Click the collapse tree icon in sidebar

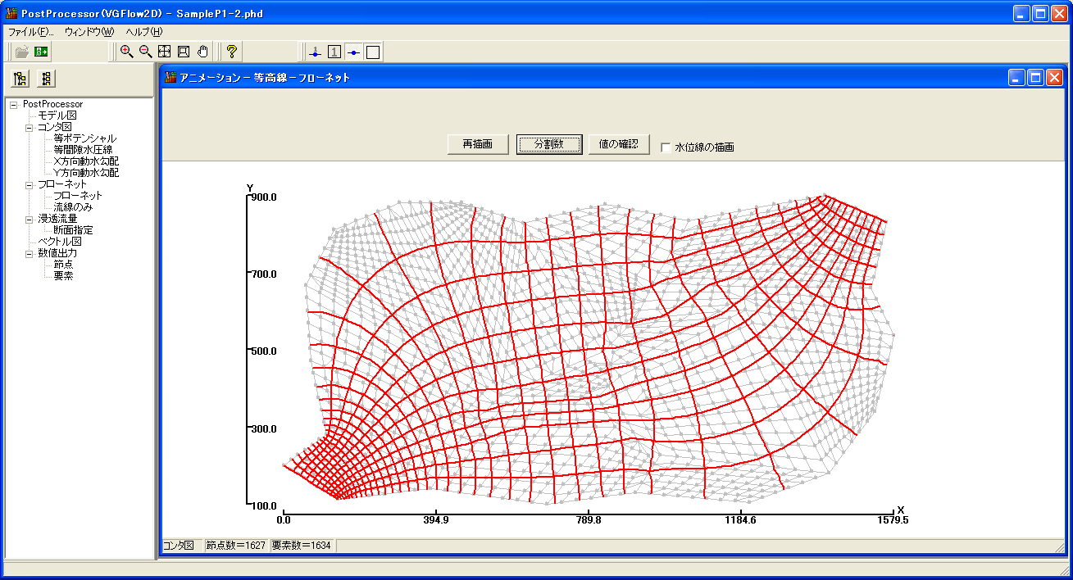[47, 79]
